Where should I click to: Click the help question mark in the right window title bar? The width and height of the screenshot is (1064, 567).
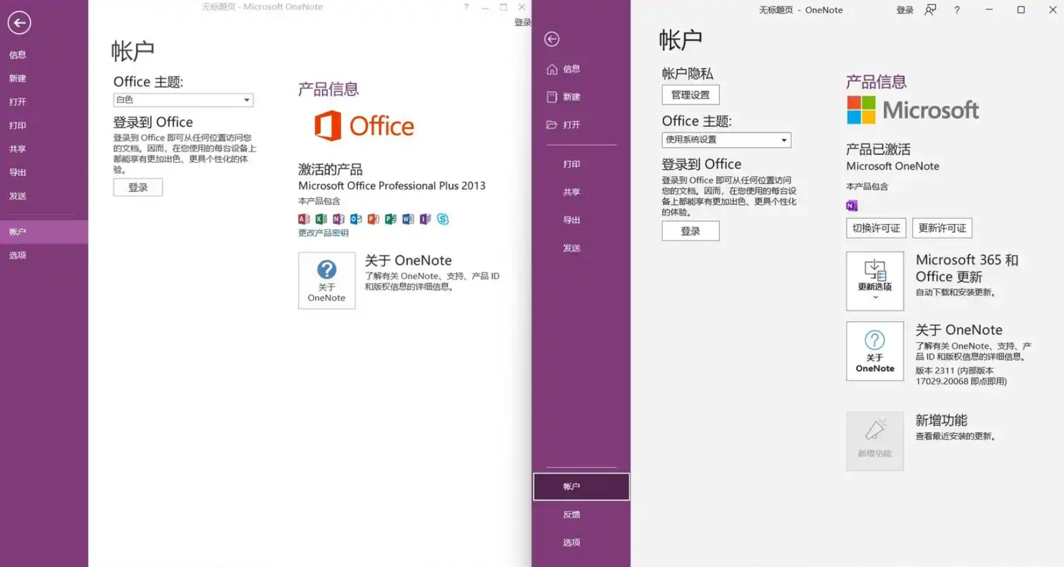pos(957,10)
